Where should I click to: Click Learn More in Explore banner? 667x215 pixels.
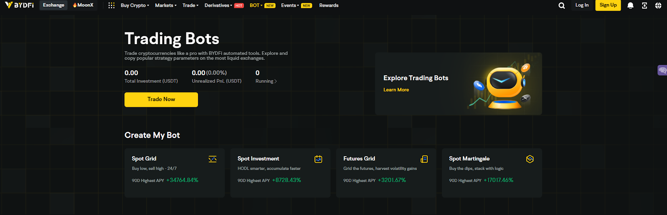point(396,90)
